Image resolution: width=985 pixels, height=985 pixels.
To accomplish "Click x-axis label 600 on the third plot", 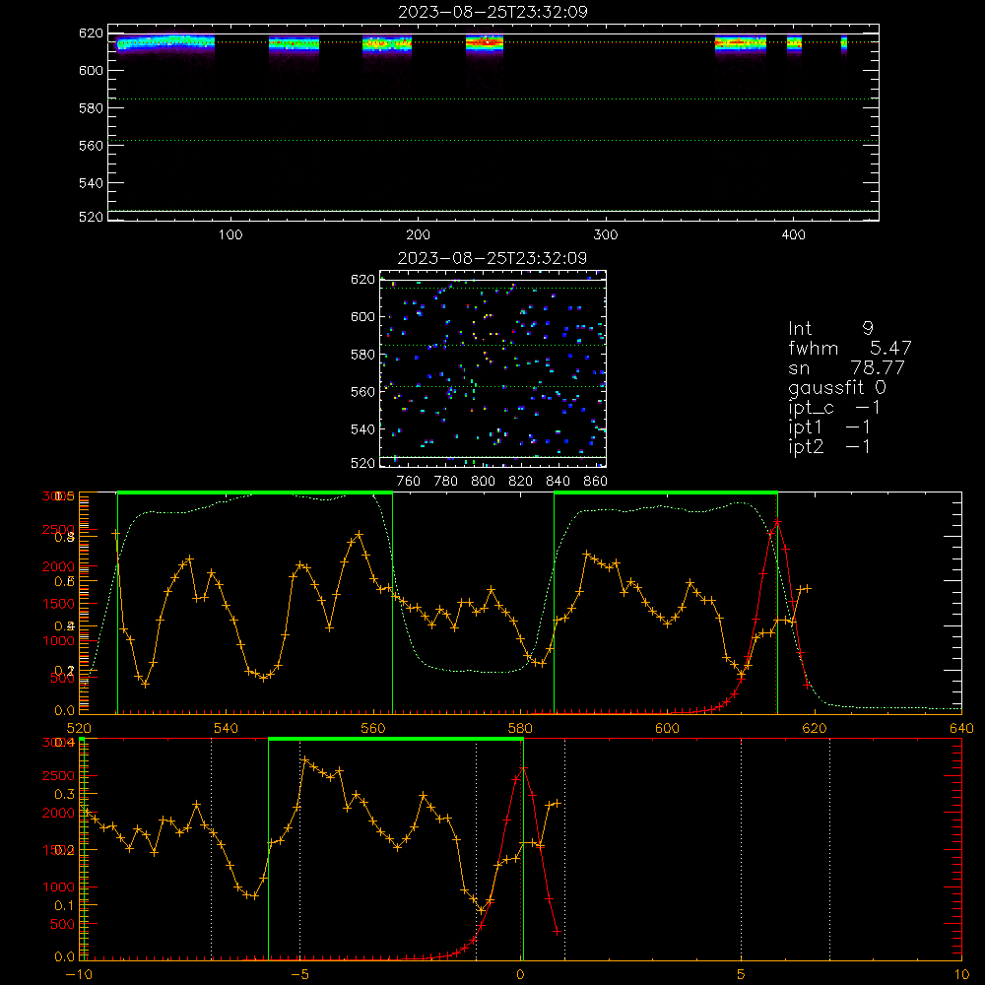I will [667, 728].
